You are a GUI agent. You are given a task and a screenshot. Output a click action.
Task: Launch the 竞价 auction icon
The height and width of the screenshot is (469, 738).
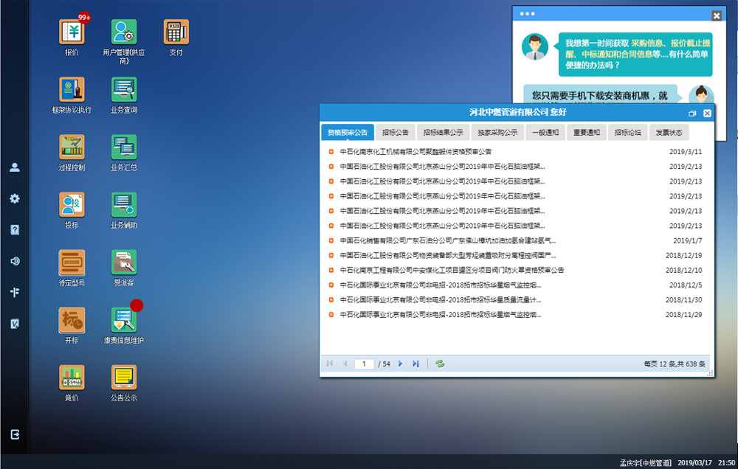[72, 378]
